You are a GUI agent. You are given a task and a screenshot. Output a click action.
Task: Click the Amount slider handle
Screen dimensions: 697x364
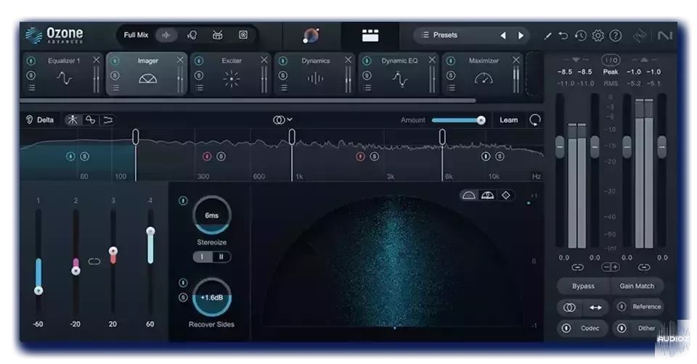click(481, 120)
